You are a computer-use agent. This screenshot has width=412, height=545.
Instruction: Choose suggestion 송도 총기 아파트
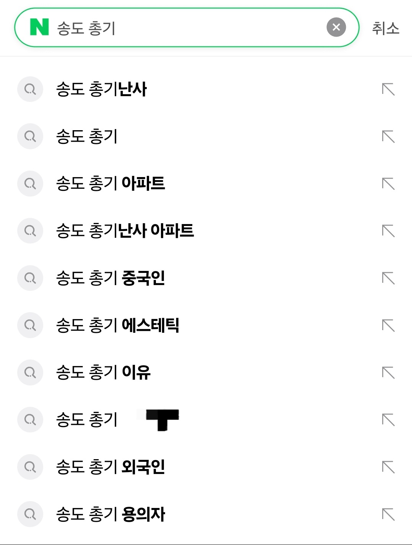click(x=110, y=184)
